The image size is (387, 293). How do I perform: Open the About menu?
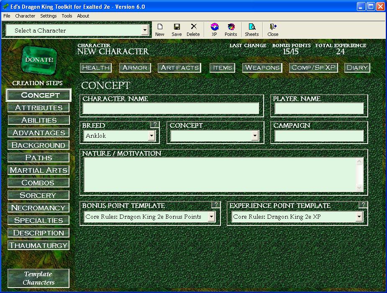[x=83, y=16]
